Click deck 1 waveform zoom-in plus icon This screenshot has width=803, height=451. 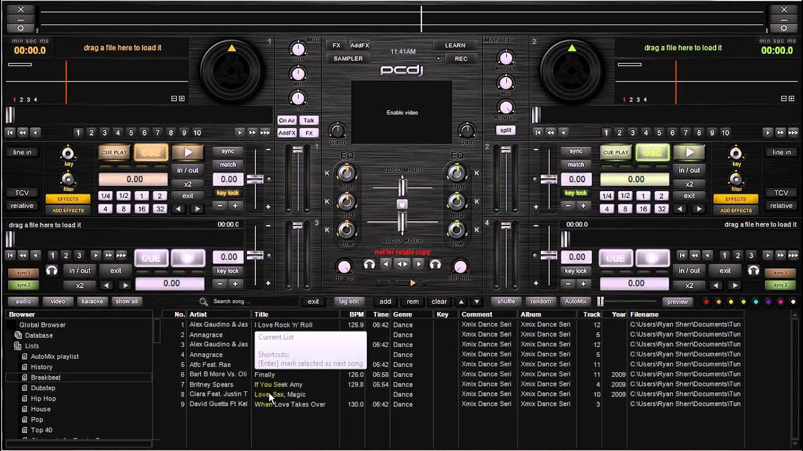click(x=182, y=99)
